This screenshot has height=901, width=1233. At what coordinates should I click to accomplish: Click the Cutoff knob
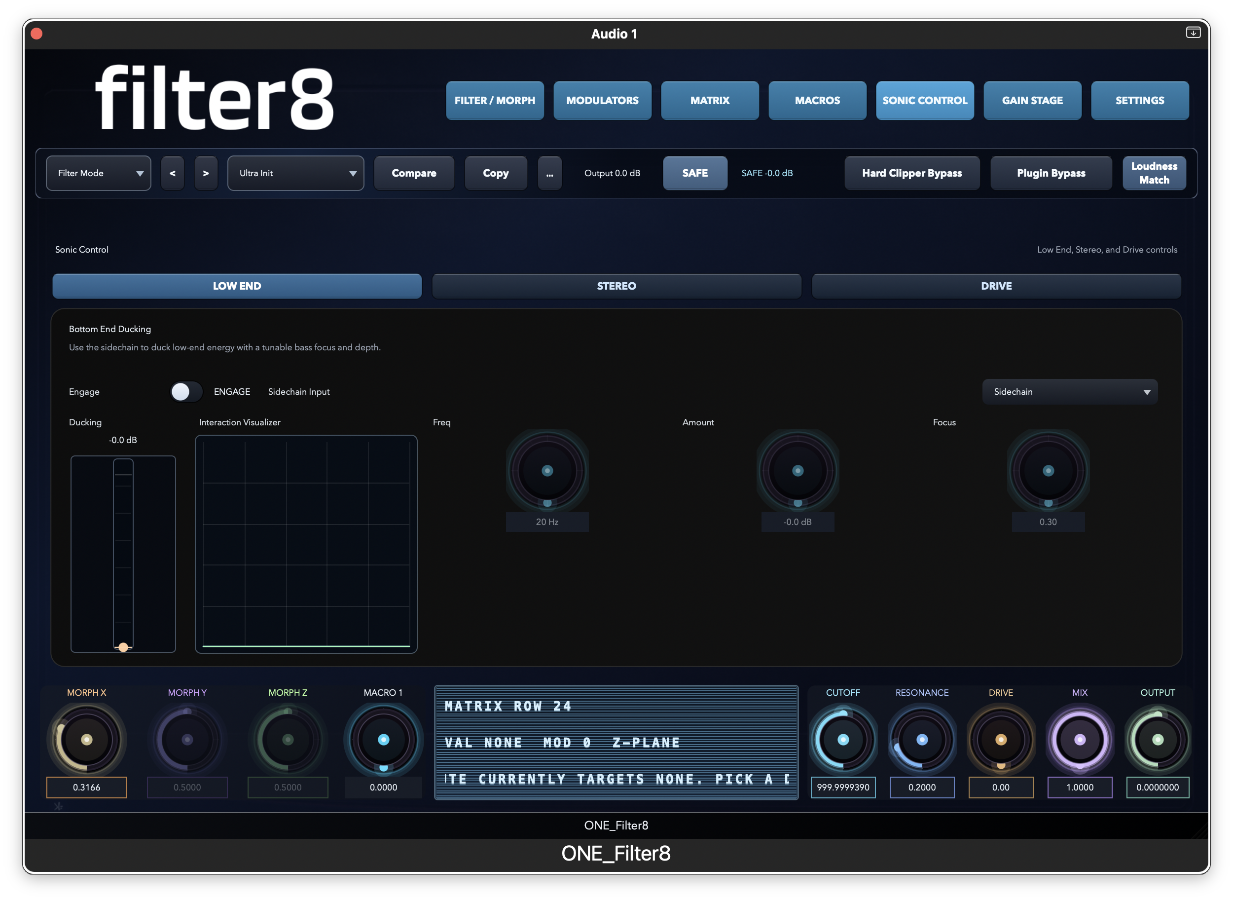(843, 740)
